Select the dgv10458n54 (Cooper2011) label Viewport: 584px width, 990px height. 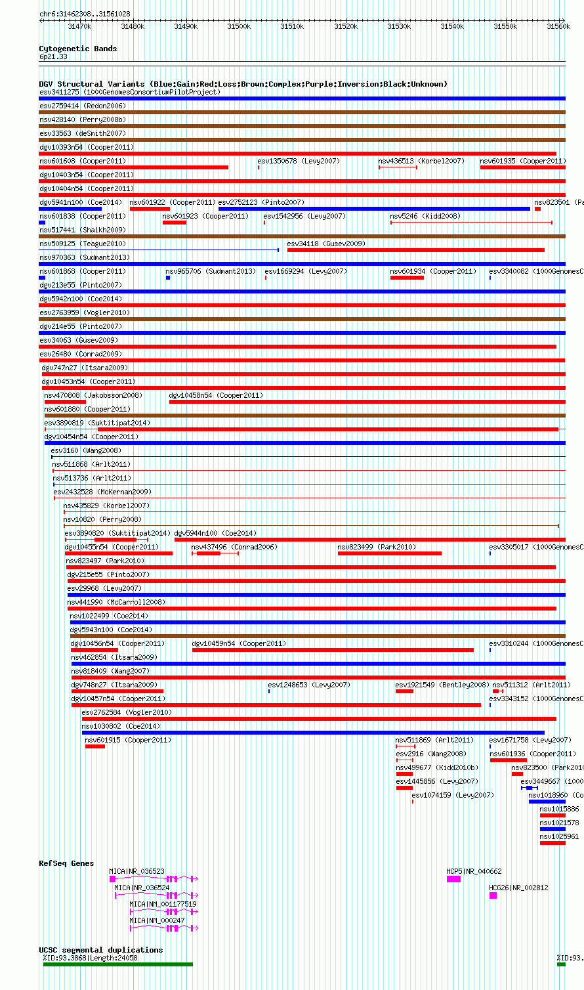pyautogui.click(x=216, y=395)
